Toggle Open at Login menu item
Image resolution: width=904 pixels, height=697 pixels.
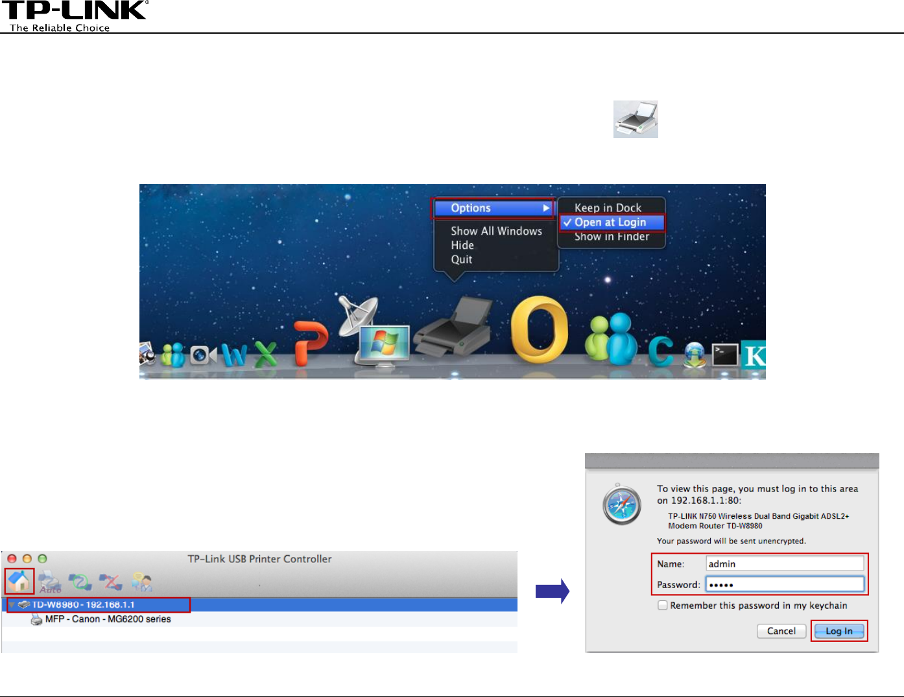(612, 222)
